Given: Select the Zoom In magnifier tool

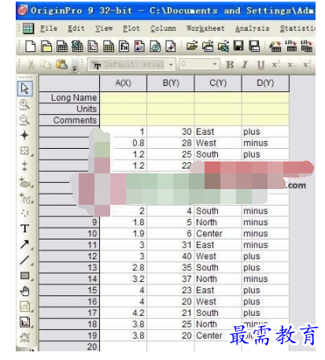Looking at the screenshot, I should point(24,105).
